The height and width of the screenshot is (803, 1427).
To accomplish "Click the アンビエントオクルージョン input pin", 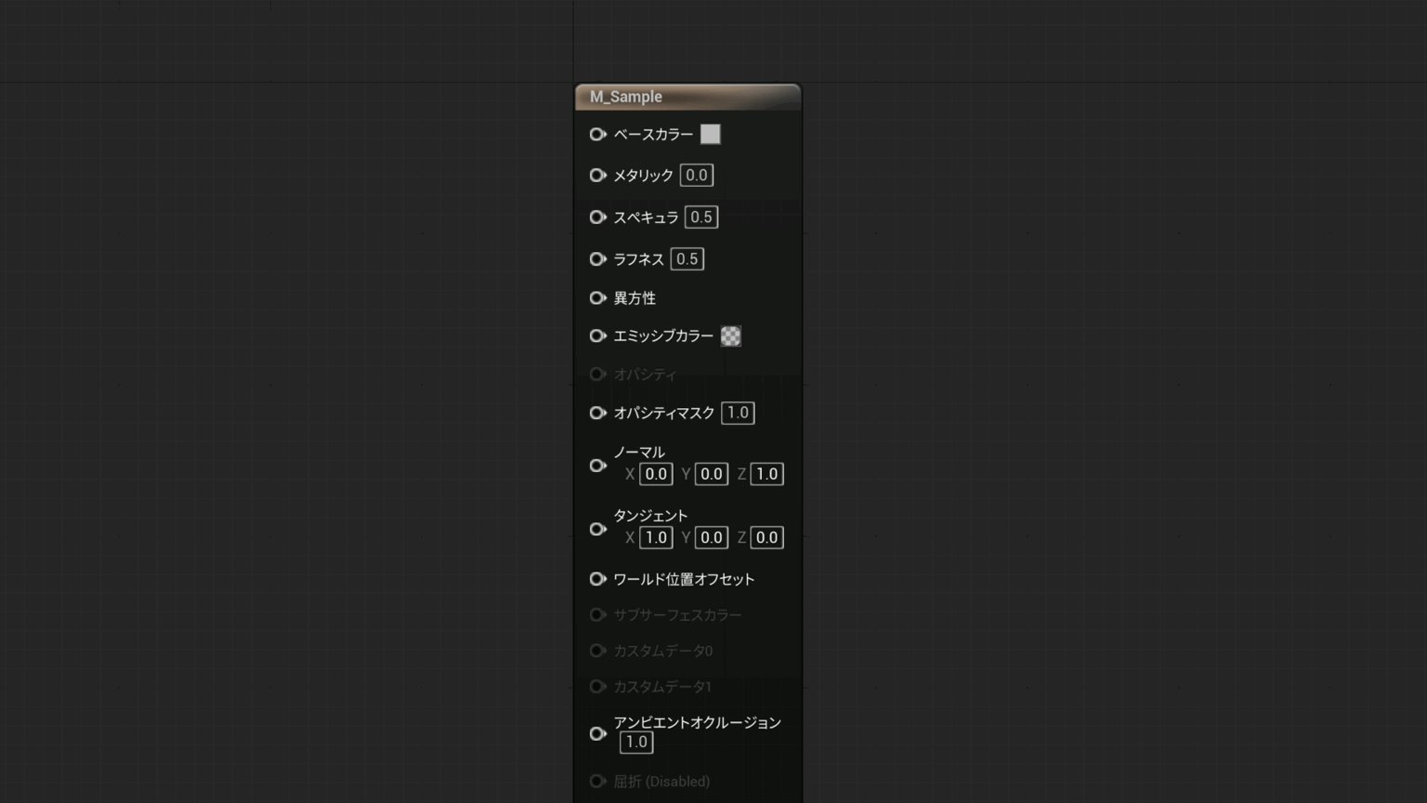I will 597,733.
